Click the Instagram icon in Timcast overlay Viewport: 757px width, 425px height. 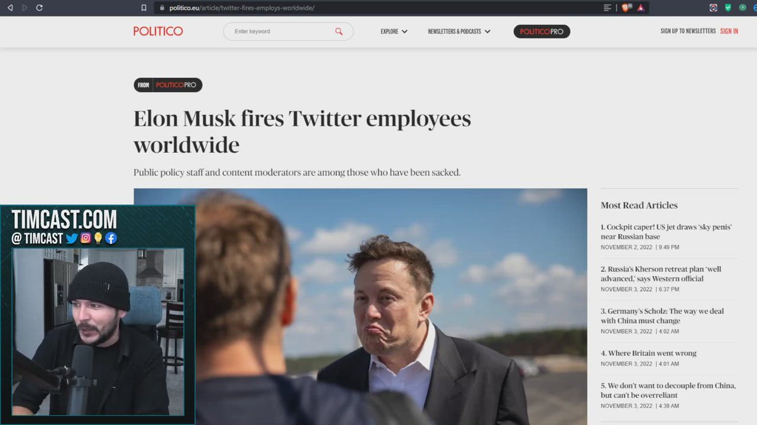click(86, 238)
